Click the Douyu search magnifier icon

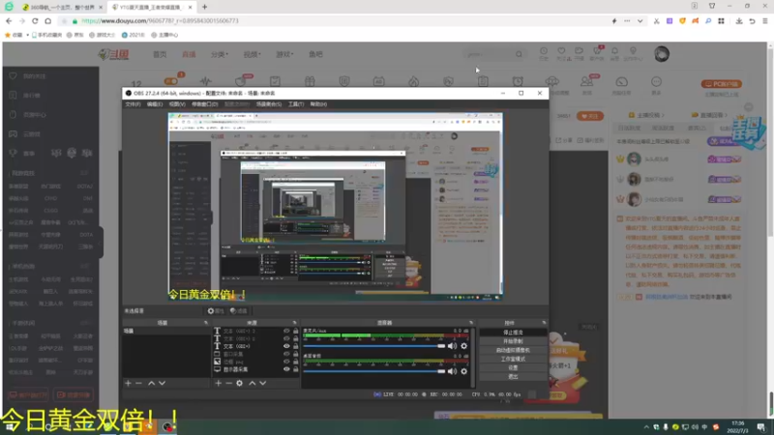coord(519,54)
